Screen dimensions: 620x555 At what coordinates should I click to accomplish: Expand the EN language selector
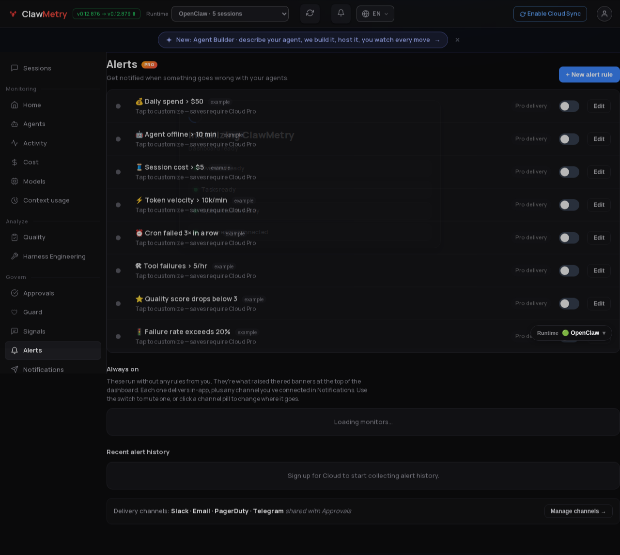(x=375, y=14)
